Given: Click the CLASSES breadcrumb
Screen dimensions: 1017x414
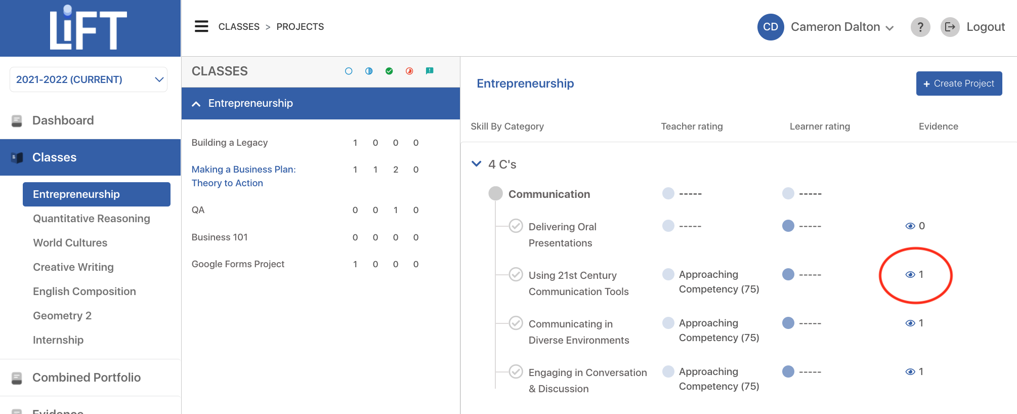Looking at the screenshot, I should tap(239, 27).
